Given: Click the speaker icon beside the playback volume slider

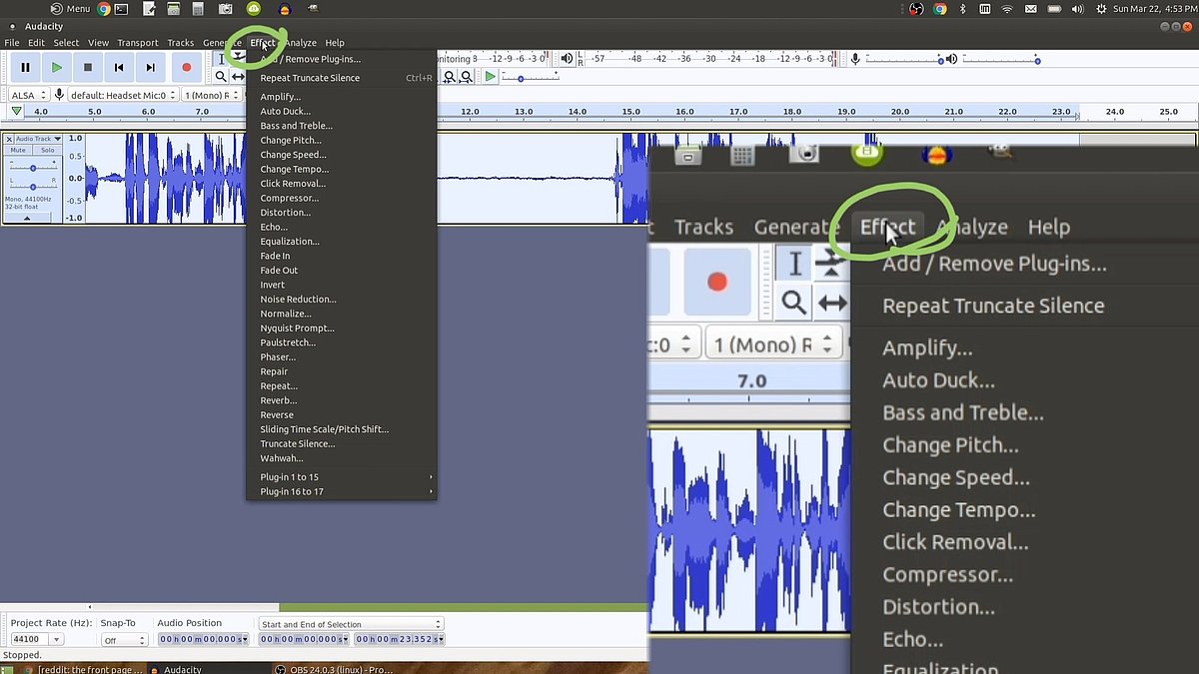Looking at the screenshot, I should [x=952, y=60].
